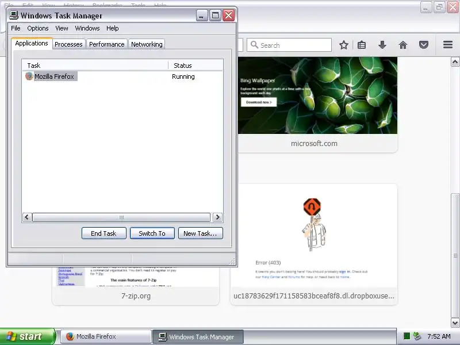Screen dimensions: 460x345
Task: Switch to the Processes tab
Action: [68, 44]
